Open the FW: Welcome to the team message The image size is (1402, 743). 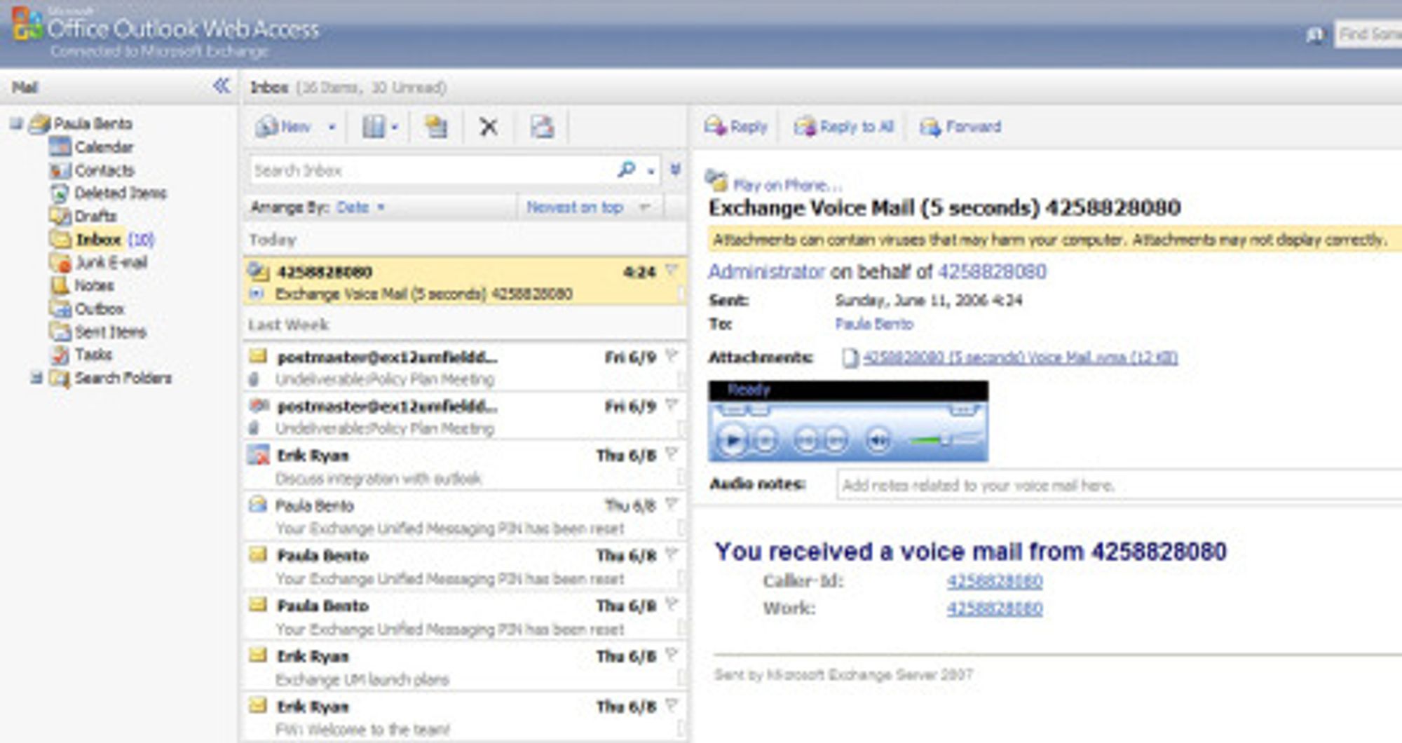tap(463, 716)
